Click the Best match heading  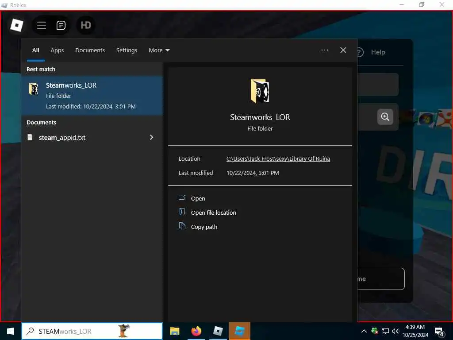click(x=41, y=70)
